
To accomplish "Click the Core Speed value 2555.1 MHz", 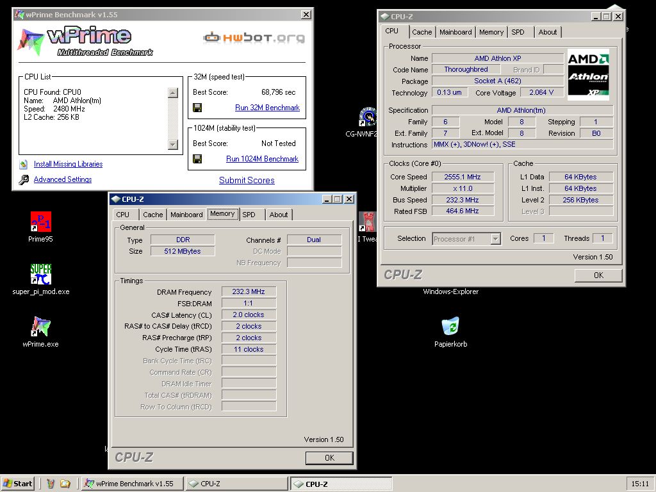I will click(x=463, y=177).
